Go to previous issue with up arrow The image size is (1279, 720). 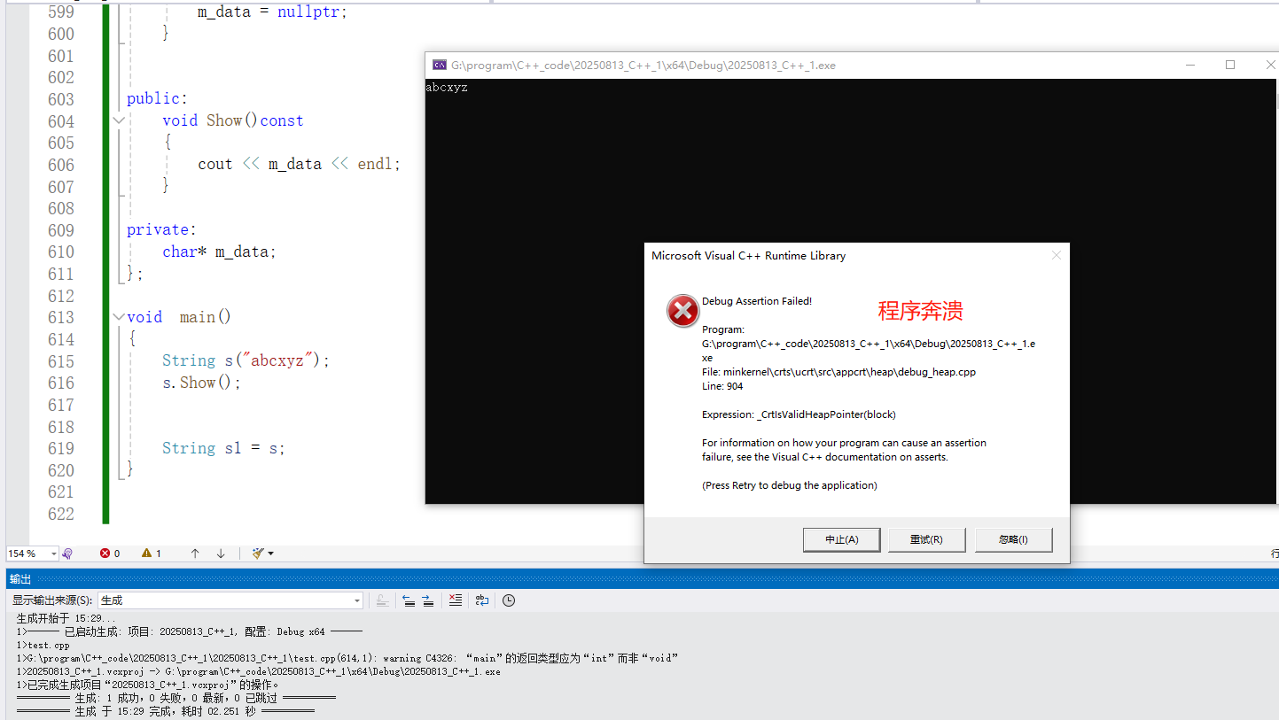pyautogui.click(x=195, y=554)
